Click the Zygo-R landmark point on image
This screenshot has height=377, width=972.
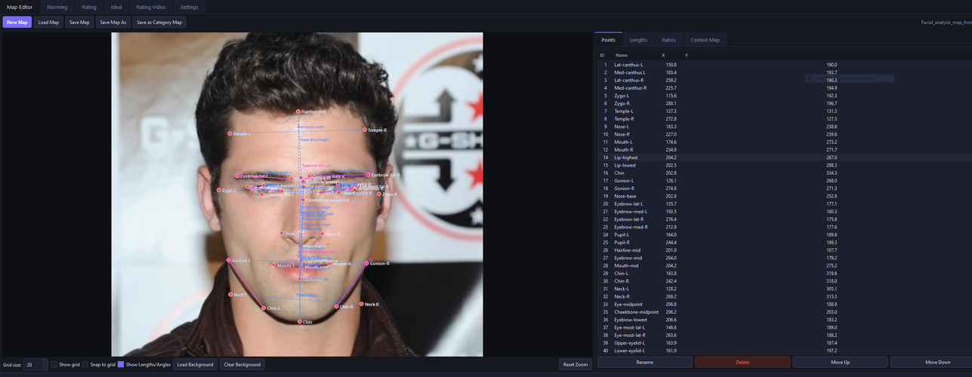coord(379,195)
